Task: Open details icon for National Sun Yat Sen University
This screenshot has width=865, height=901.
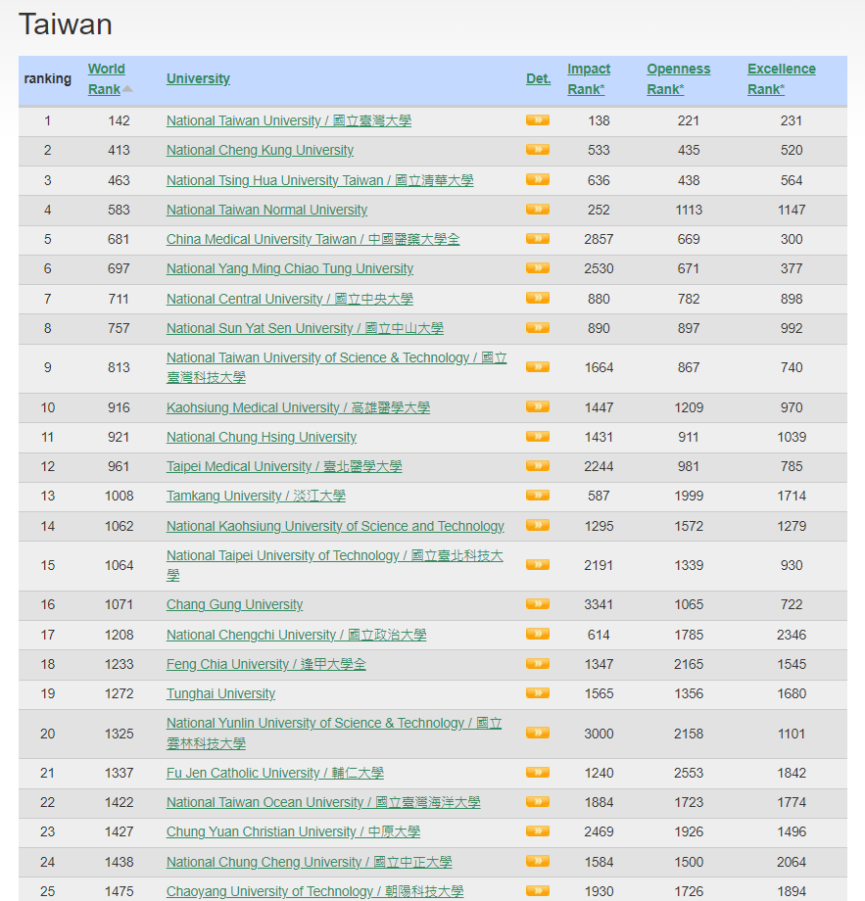Action: (x=538, y=327)
